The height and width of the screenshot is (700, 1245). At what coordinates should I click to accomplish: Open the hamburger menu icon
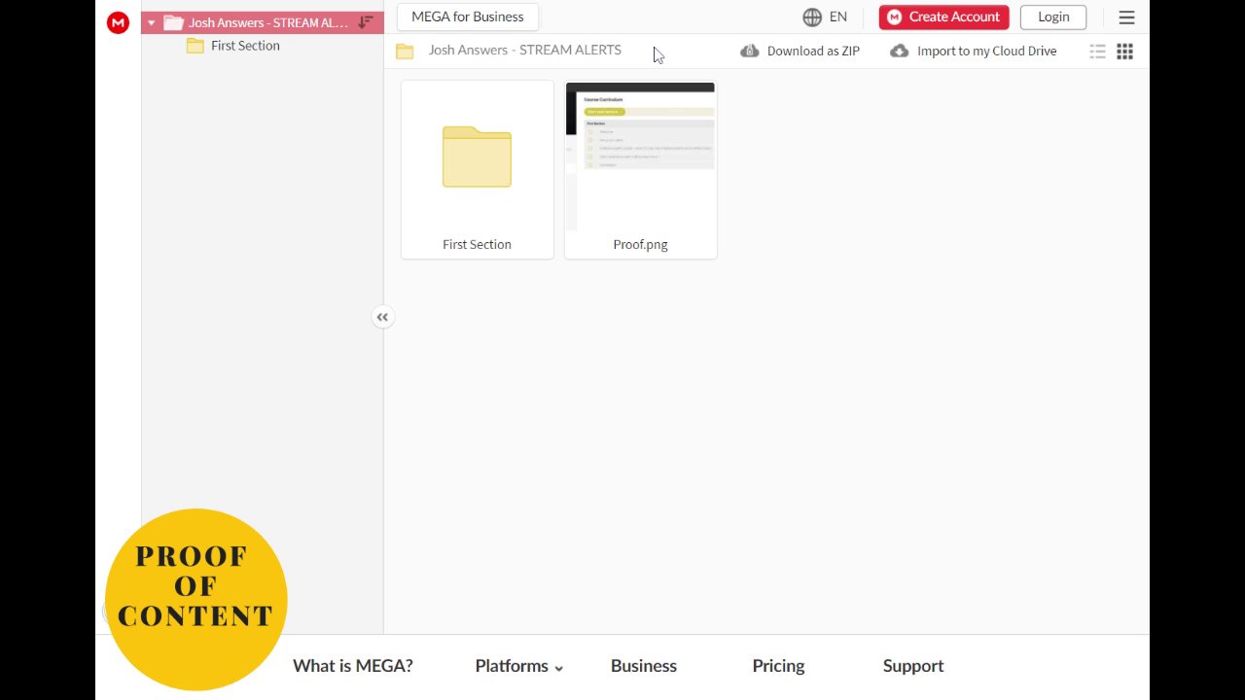pyautogui.click(x=1126, y=17)
